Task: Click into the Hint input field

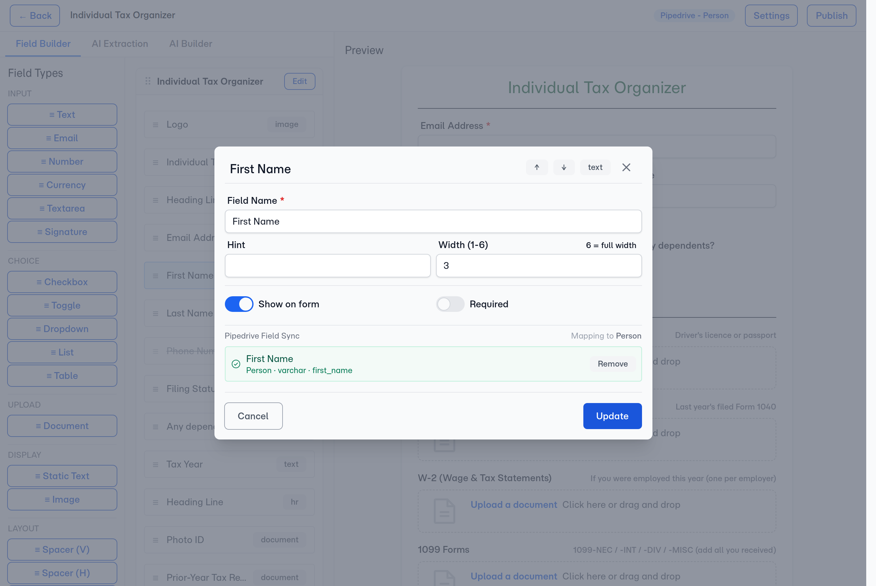Action: coord(328,266)
